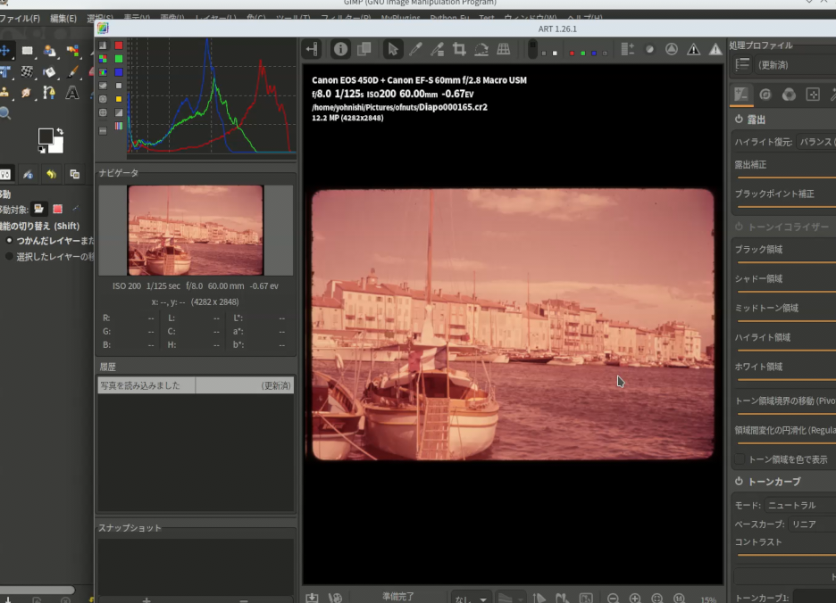
Task: Toggle red channel in histogram
Action: pos(118,45)
